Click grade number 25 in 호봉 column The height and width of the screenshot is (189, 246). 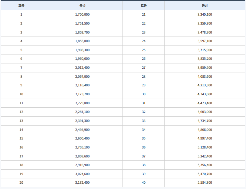coord(144,50)
